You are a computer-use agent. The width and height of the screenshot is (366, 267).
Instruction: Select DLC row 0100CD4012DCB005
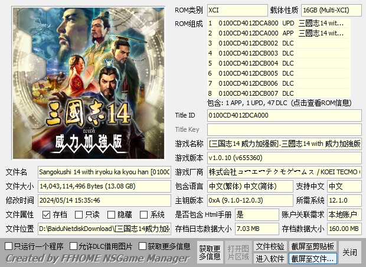coord(277,73)
